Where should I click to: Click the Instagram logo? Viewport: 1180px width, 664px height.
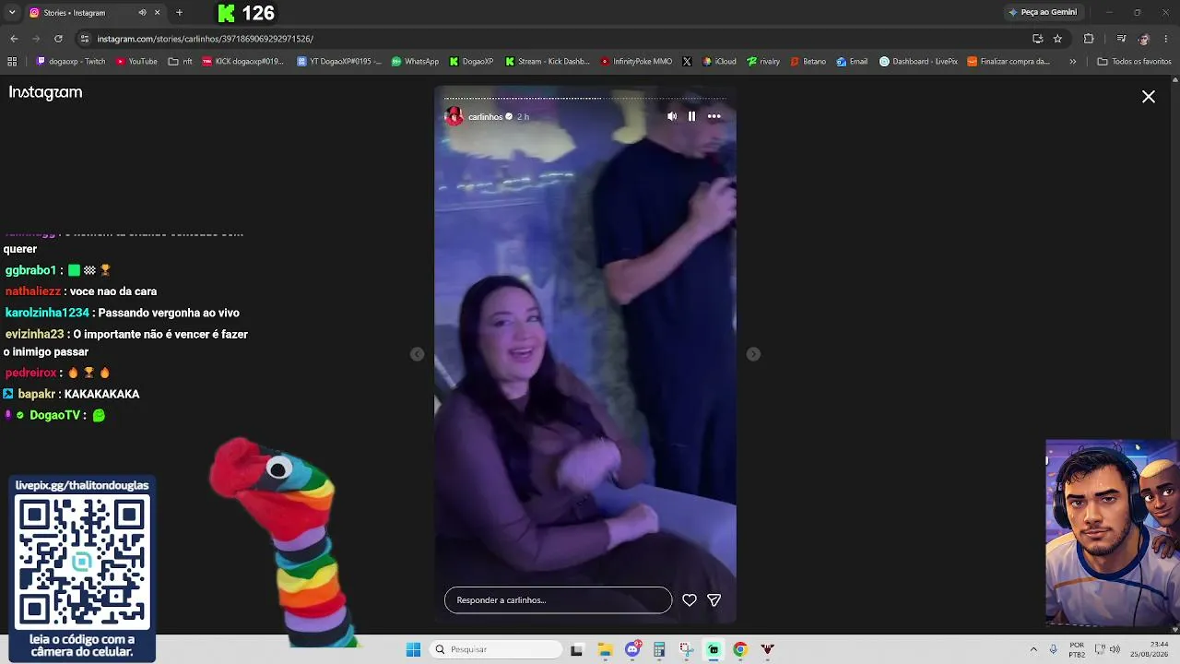click(45, 92)
